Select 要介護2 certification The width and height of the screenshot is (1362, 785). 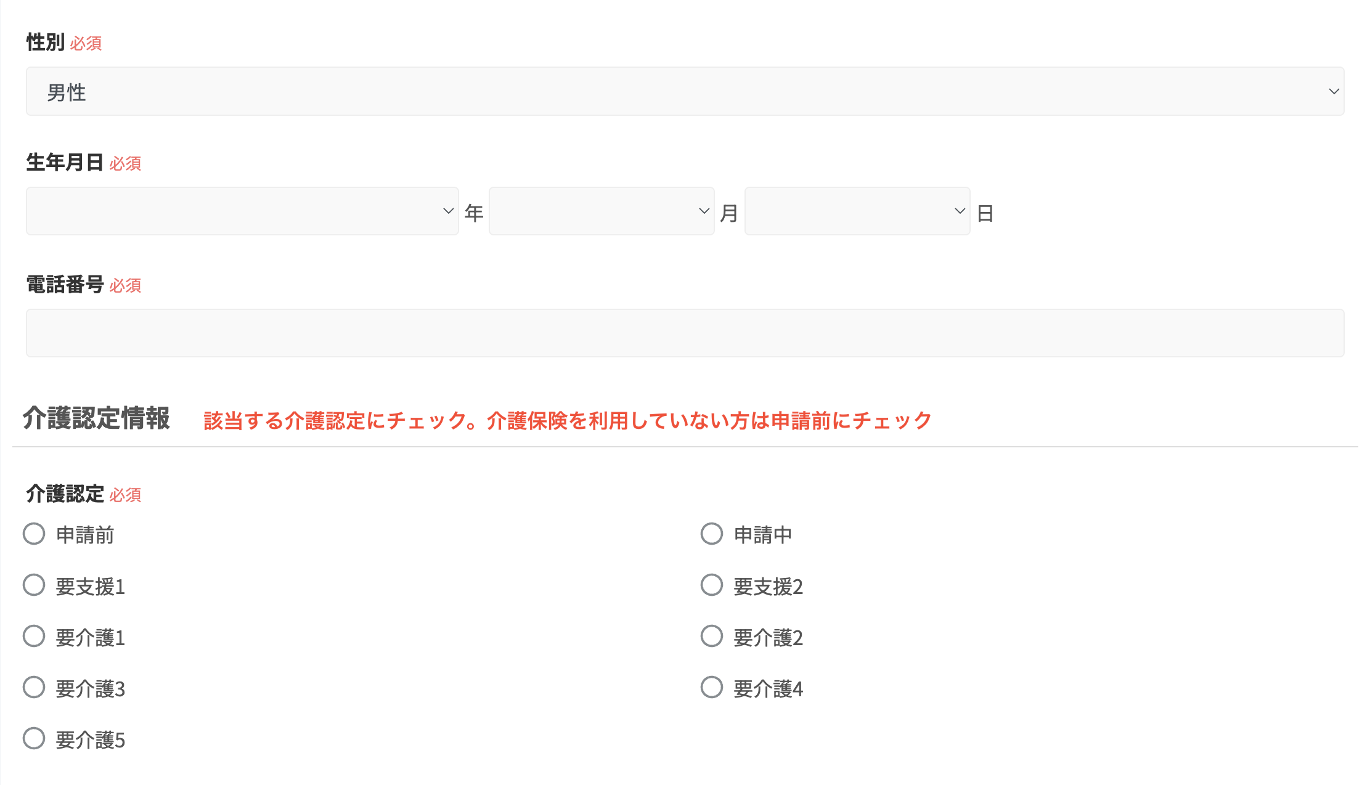tap(711, 635)
